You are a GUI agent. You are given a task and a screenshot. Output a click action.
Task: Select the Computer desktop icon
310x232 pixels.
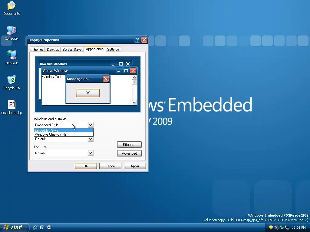pyautogui.click(x=12, y=33)
